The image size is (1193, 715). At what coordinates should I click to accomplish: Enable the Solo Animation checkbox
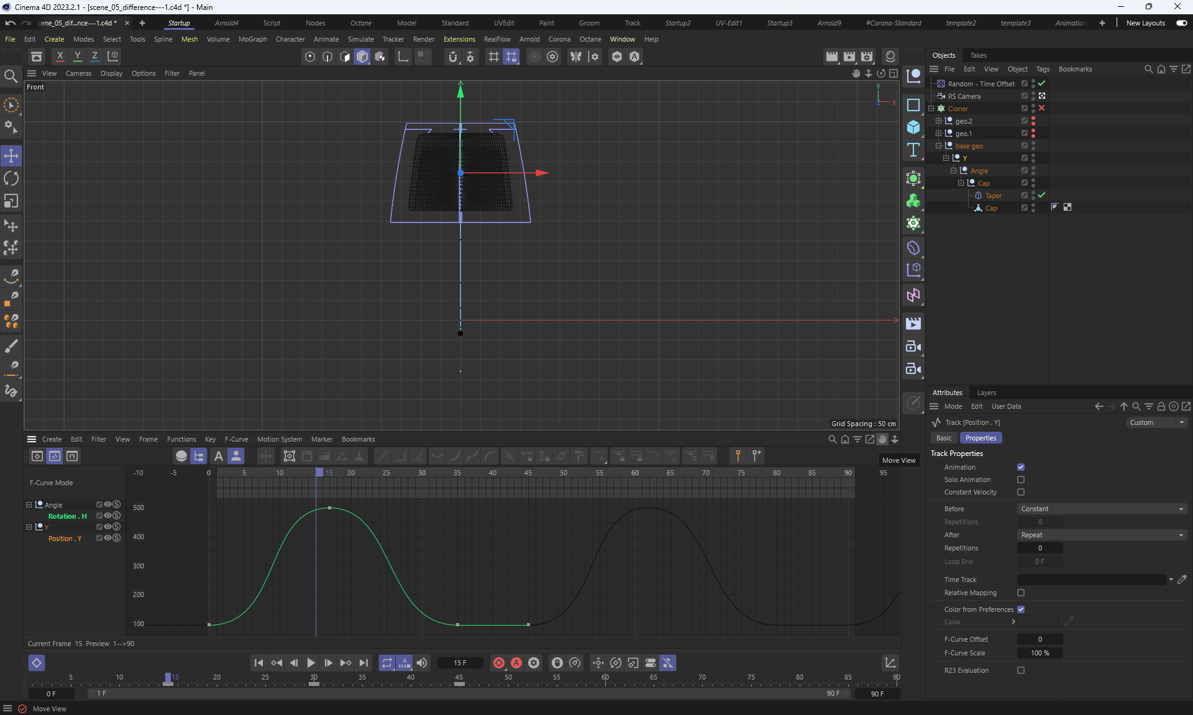click(x=1020, y=480)
